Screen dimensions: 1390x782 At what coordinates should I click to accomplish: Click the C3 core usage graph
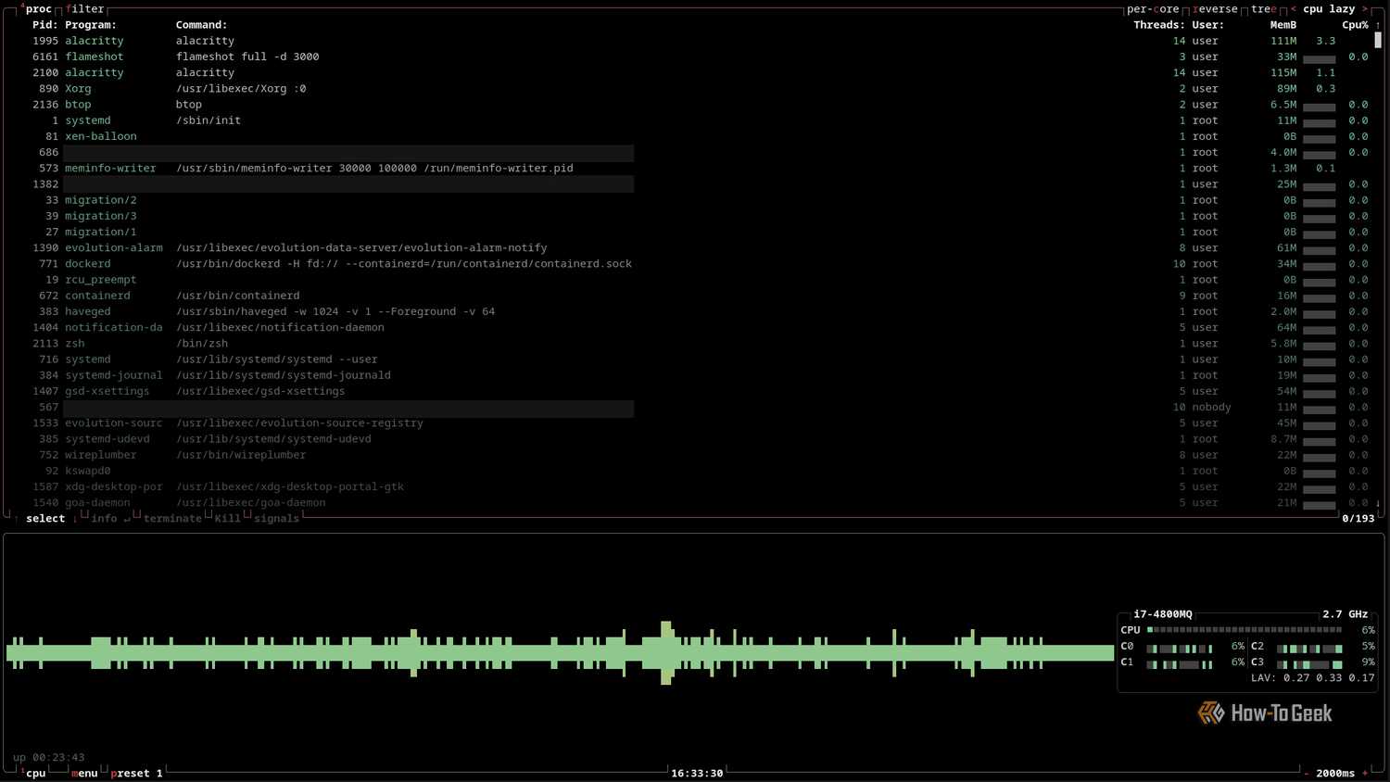[x=1310, y=663]
